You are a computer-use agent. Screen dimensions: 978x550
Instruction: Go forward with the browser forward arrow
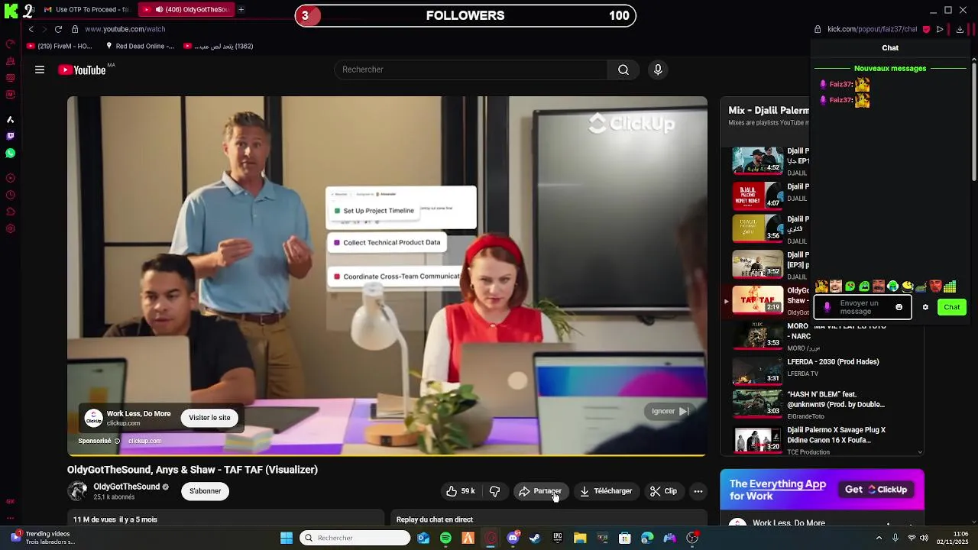(44, 29)
